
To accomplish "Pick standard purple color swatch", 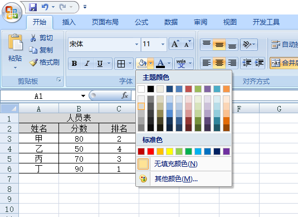I will click(x=226, y=152).
